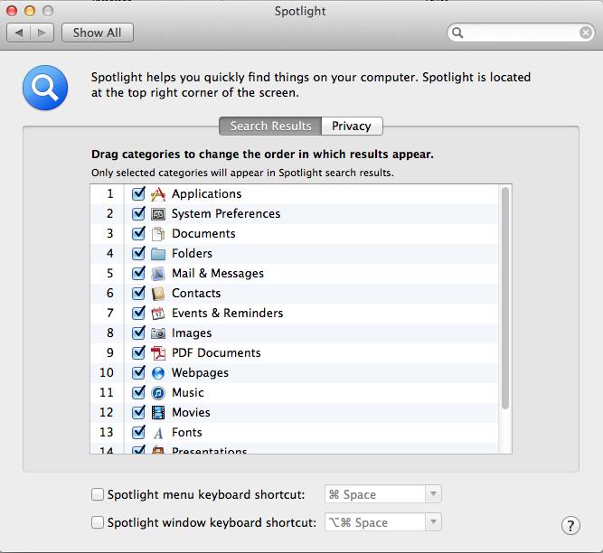Select the Documents row label
The image size is (603, 553).
coord(203,234)
